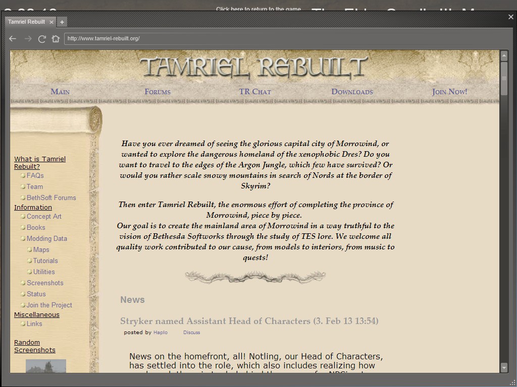Click the Miscellaneous sidebar heading

36,314
